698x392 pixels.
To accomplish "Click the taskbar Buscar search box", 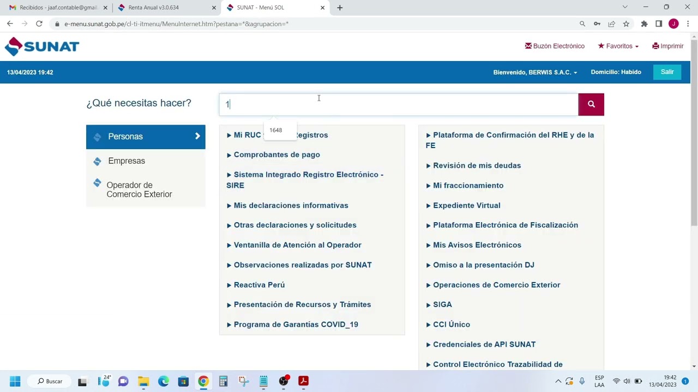I will coord(50,381).
